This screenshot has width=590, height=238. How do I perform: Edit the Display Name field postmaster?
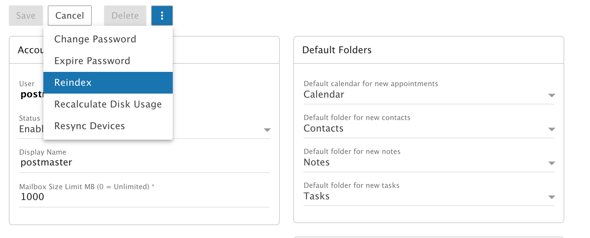tap(144, 163)
